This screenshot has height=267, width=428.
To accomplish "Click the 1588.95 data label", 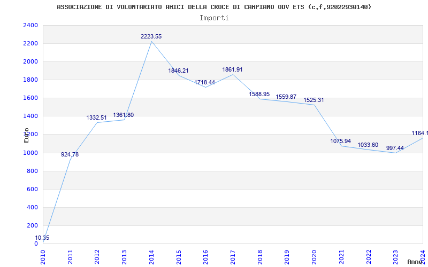I will pos(259,94).
